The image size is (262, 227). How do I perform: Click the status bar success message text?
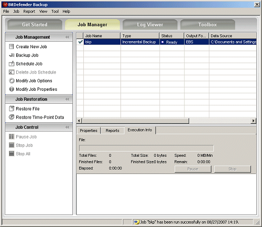point(190,222)
